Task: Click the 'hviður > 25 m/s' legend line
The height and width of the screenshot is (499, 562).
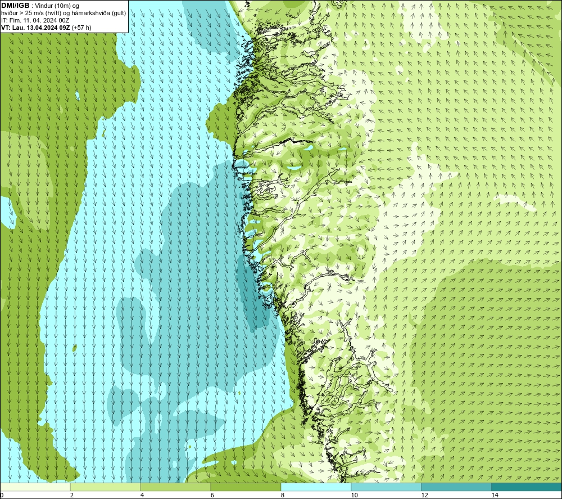Action: [x=64, y=14]
